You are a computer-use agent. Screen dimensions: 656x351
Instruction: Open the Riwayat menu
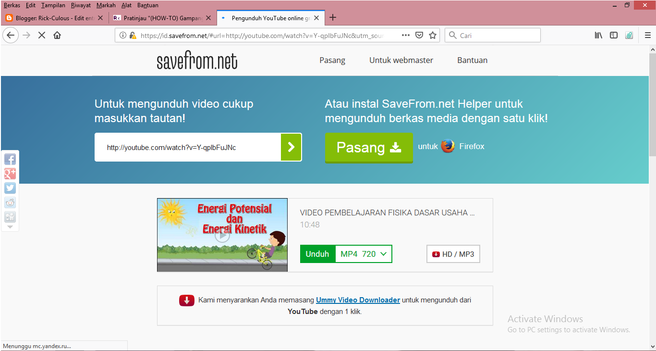(x=81, y=5)
